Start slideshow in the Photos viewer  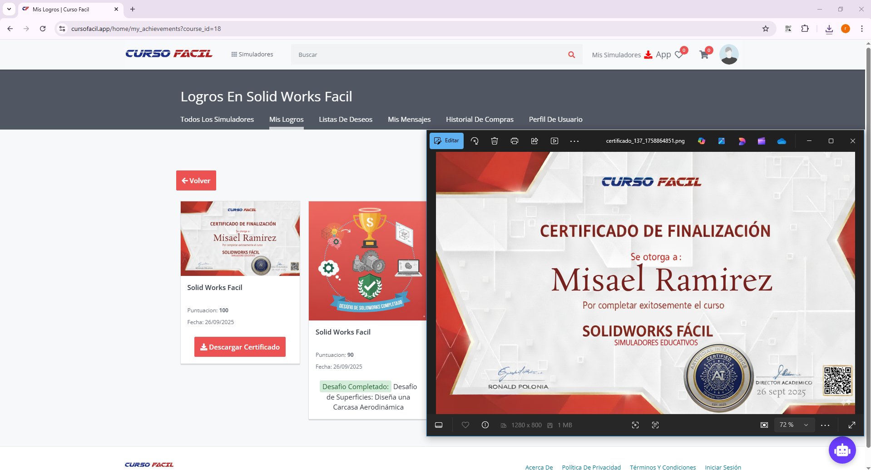click(554, 141)
